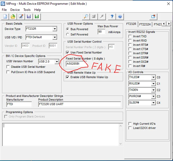Open the C1 RXLED# dropdown

[153, 84]
